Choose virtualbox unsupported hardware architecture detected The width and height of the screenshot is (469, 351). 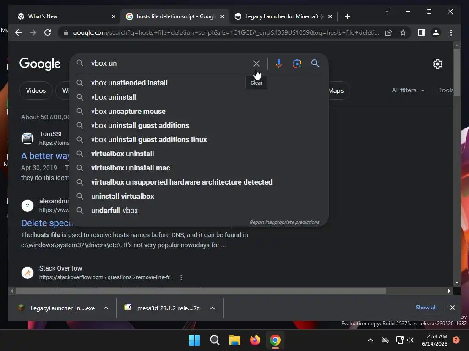coord(199,182)
